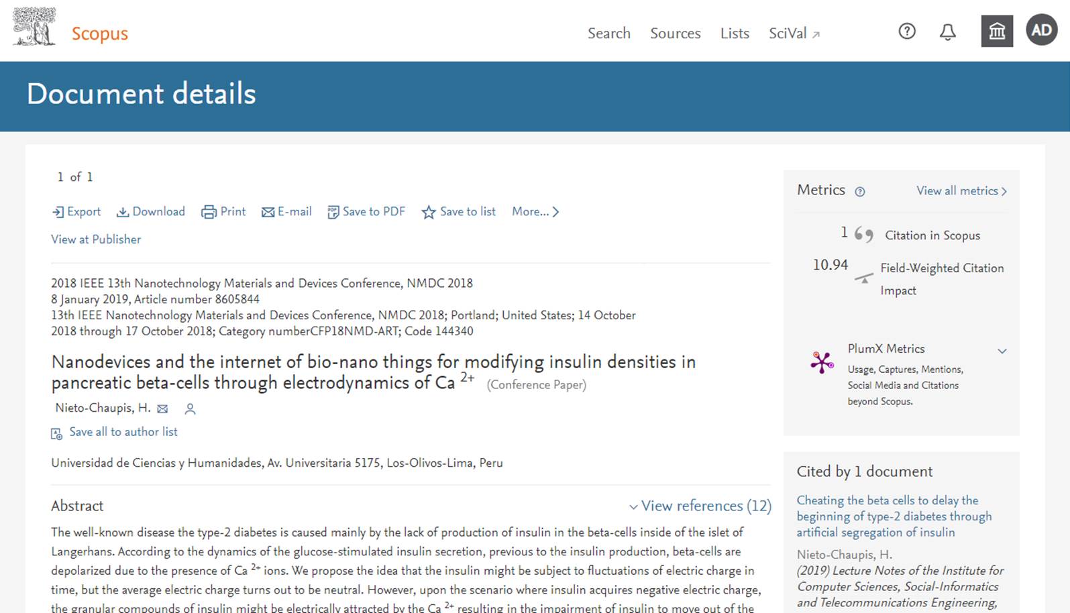Expand the PlumX Metrics chevron
This screenshot has width=1070, height=613.
tap(1002, 351)
